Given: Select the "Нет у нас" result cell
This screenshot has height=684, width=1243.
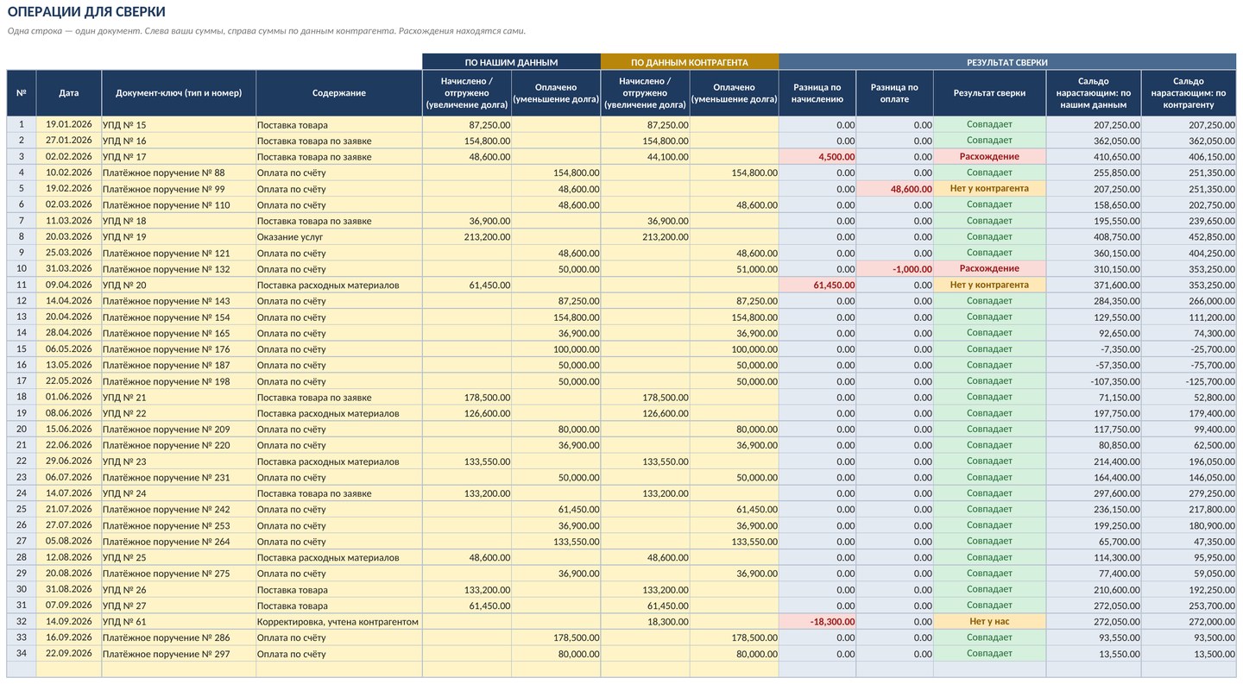Looking at the screenshot, I should pos(989,621).
